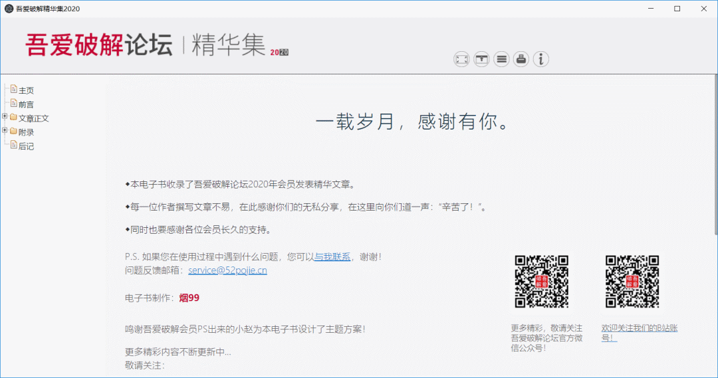
Task: Open the 主页 tree item
Action: point(26,90)
